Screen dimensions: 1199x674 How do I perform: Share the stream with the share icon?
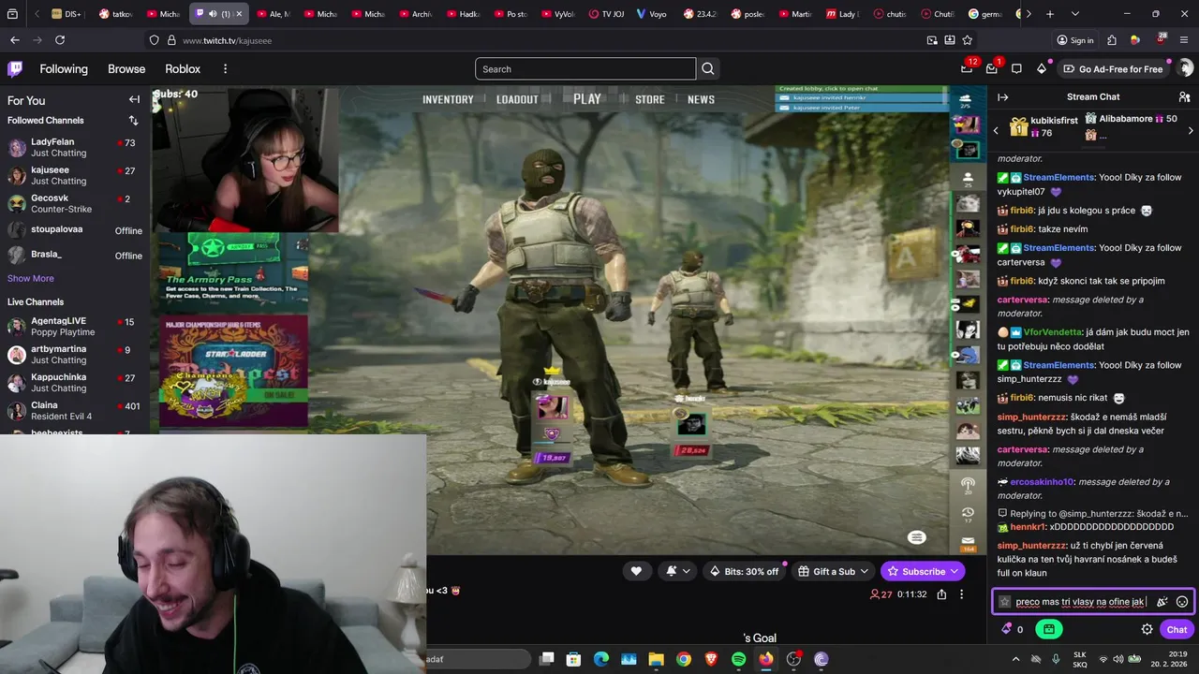[941, 594]
